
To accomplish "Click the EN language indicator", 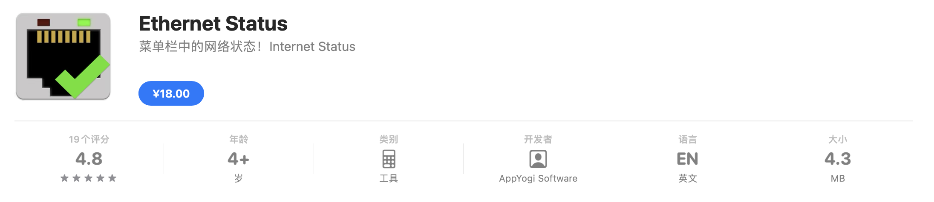I will (x=687, y=159).
